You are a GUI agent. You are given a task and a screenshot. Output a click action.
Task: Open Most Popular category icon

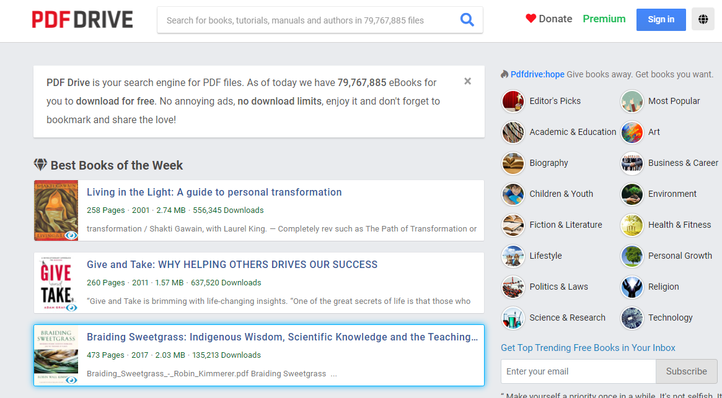point(632,102)
